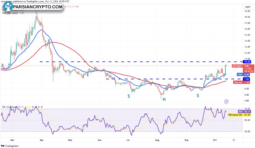Click the 08:00:09 candle countdown timer

pos(249,71)
